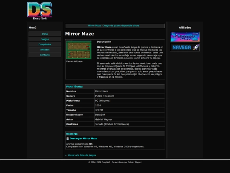Select the size value '3.9 MB'

[99, 110]
